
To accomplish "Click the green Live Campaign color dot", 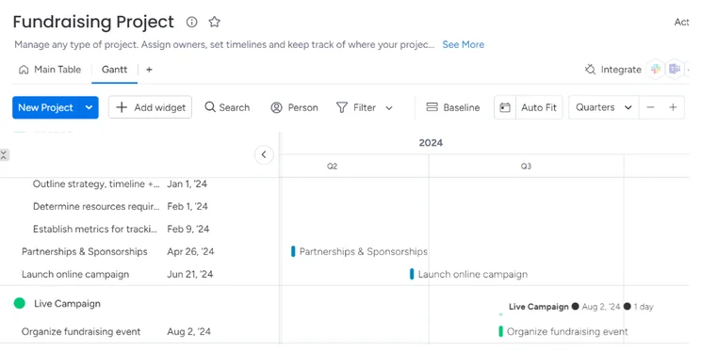I will (x=20, y=304).
